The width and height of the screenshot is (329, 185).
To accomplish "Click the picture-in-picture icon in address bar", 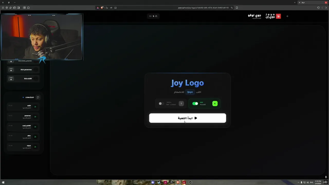I will point(115,8).
